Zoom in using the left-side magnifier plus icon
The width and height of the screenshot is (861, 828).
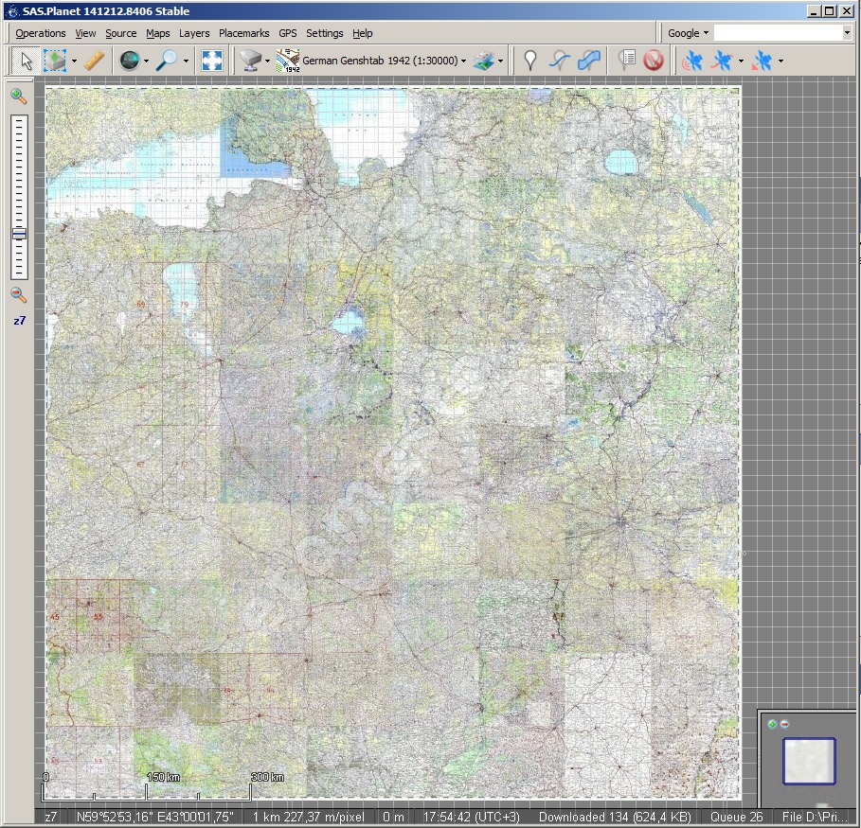point(19,97)
